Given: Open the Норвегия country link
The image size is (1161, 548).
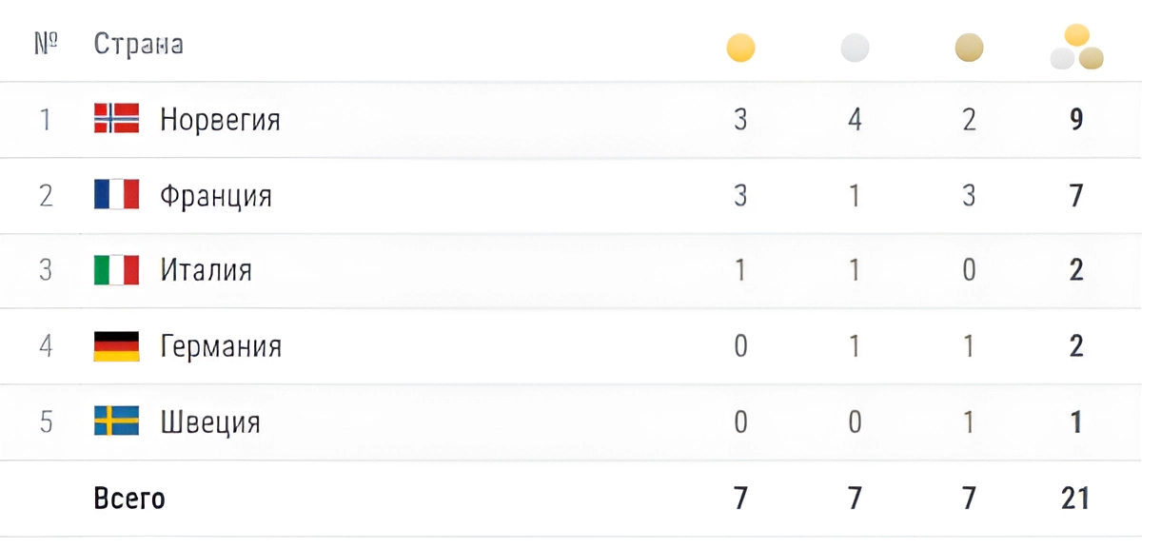Looking at the screenshot, I should coord(220,120).
